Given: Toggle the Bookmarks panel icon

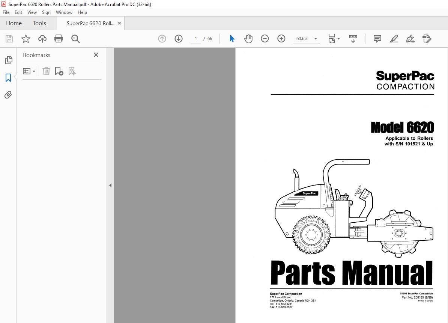Looking at the screenshot, I should (8, 77).
